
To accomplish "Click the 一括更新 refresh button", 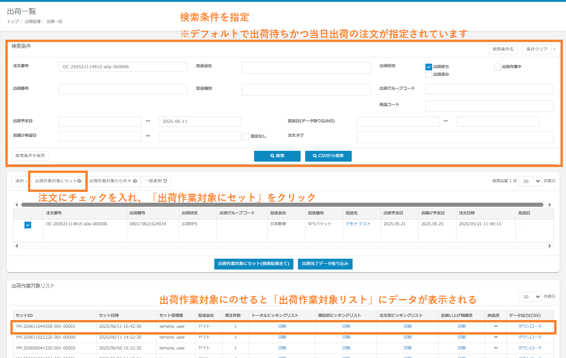I will (x=156, y=181).
